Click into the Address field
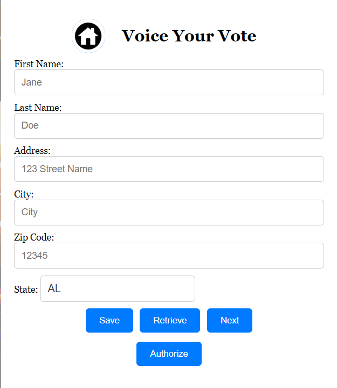 pyautogui.click(x=169, y=169)
